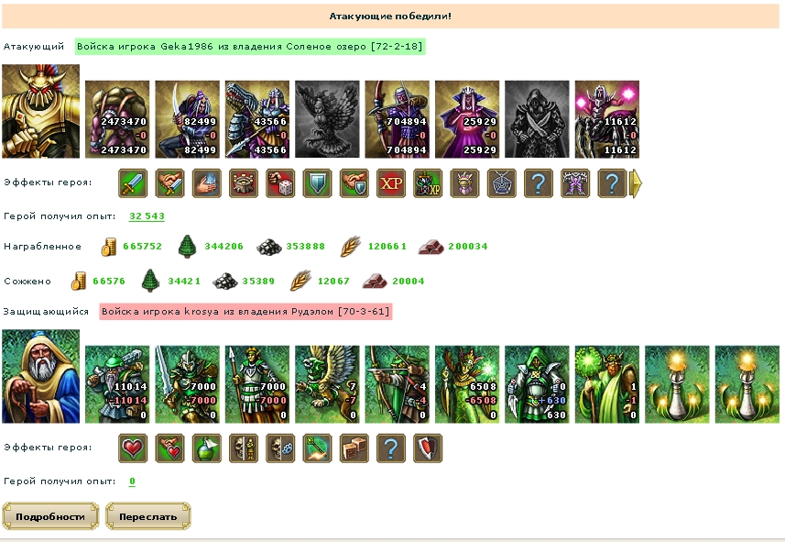Viewport: 785px width, 542px height.
Task: Select the green potion defender effect icon
Action: tap(207, 448)
